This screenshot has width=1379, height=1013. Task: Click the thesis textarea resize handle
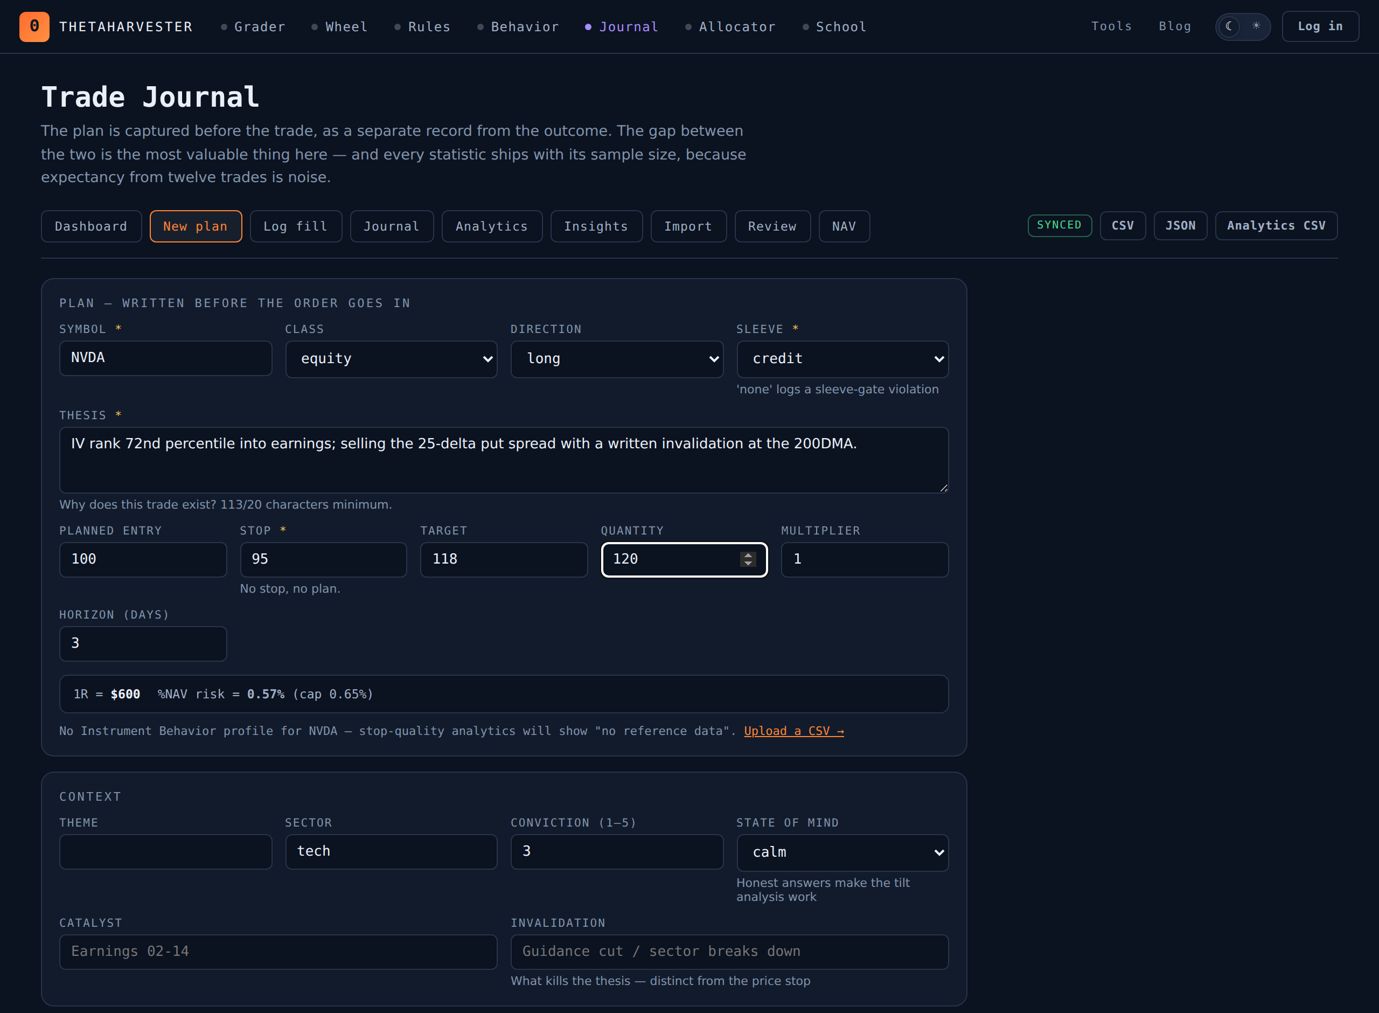(943, 488)
